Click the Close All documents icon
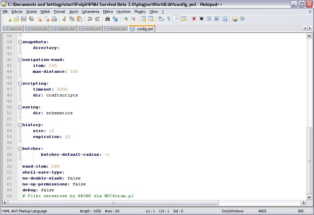Viewport: 314px width, 215px height. [x=47, y=19]
